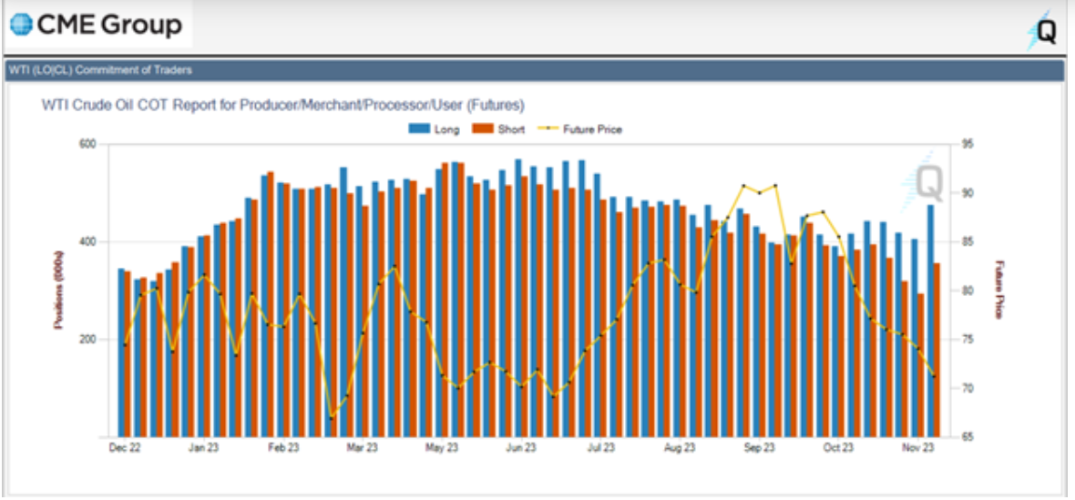Click the tall blue Long bar above Nov 23
The image size is (1075, 500).
(930, 319)
